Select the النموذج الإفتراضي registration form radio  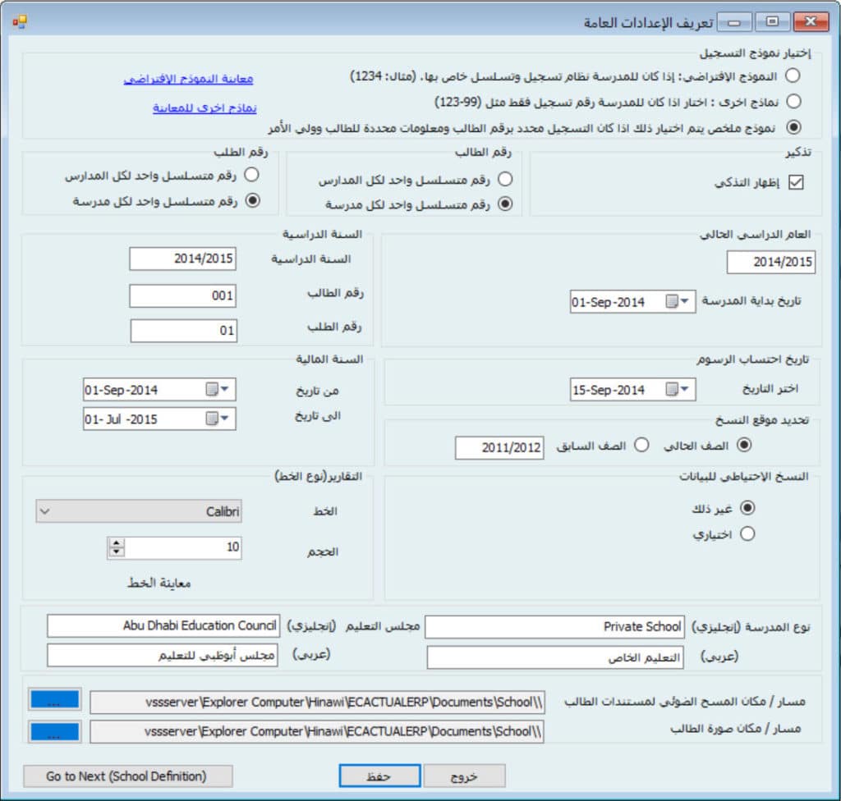pos(793,76)
